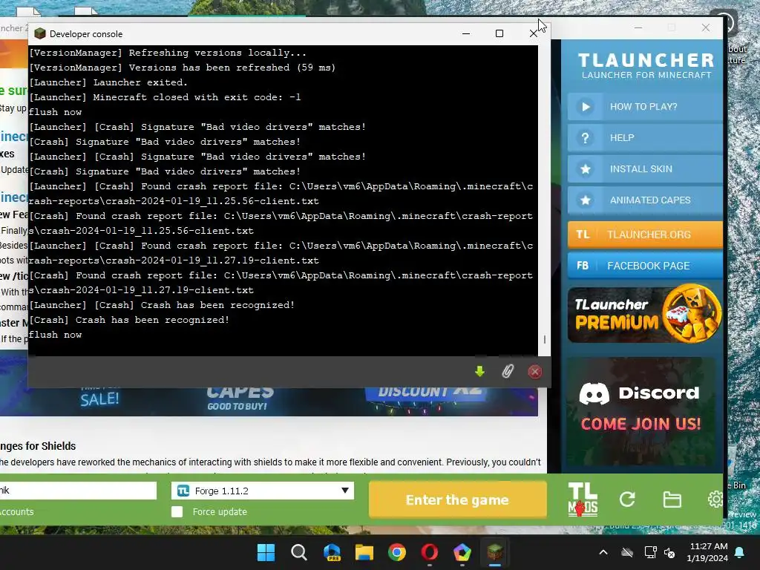Click the Enter the game button
The image size is (760, 570).
[457, 499]
